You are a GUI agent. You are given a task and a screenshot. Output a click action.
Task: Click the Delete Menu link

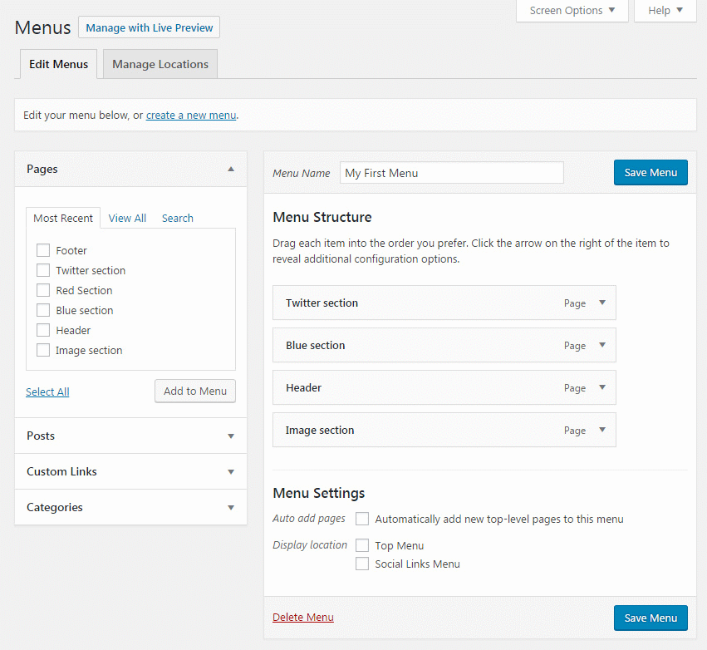click(302, 618)
